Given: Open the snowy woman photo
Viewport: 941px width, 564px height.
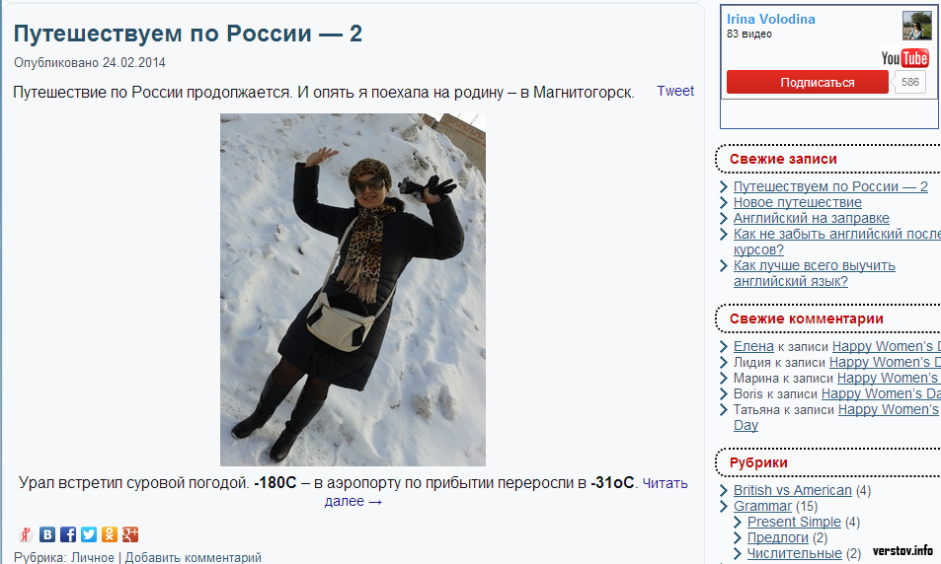Looking at the screenshot, I should point(353,290).
